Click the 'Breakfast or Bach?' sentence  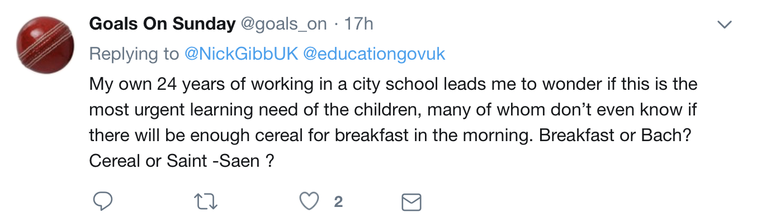(613, 136)
